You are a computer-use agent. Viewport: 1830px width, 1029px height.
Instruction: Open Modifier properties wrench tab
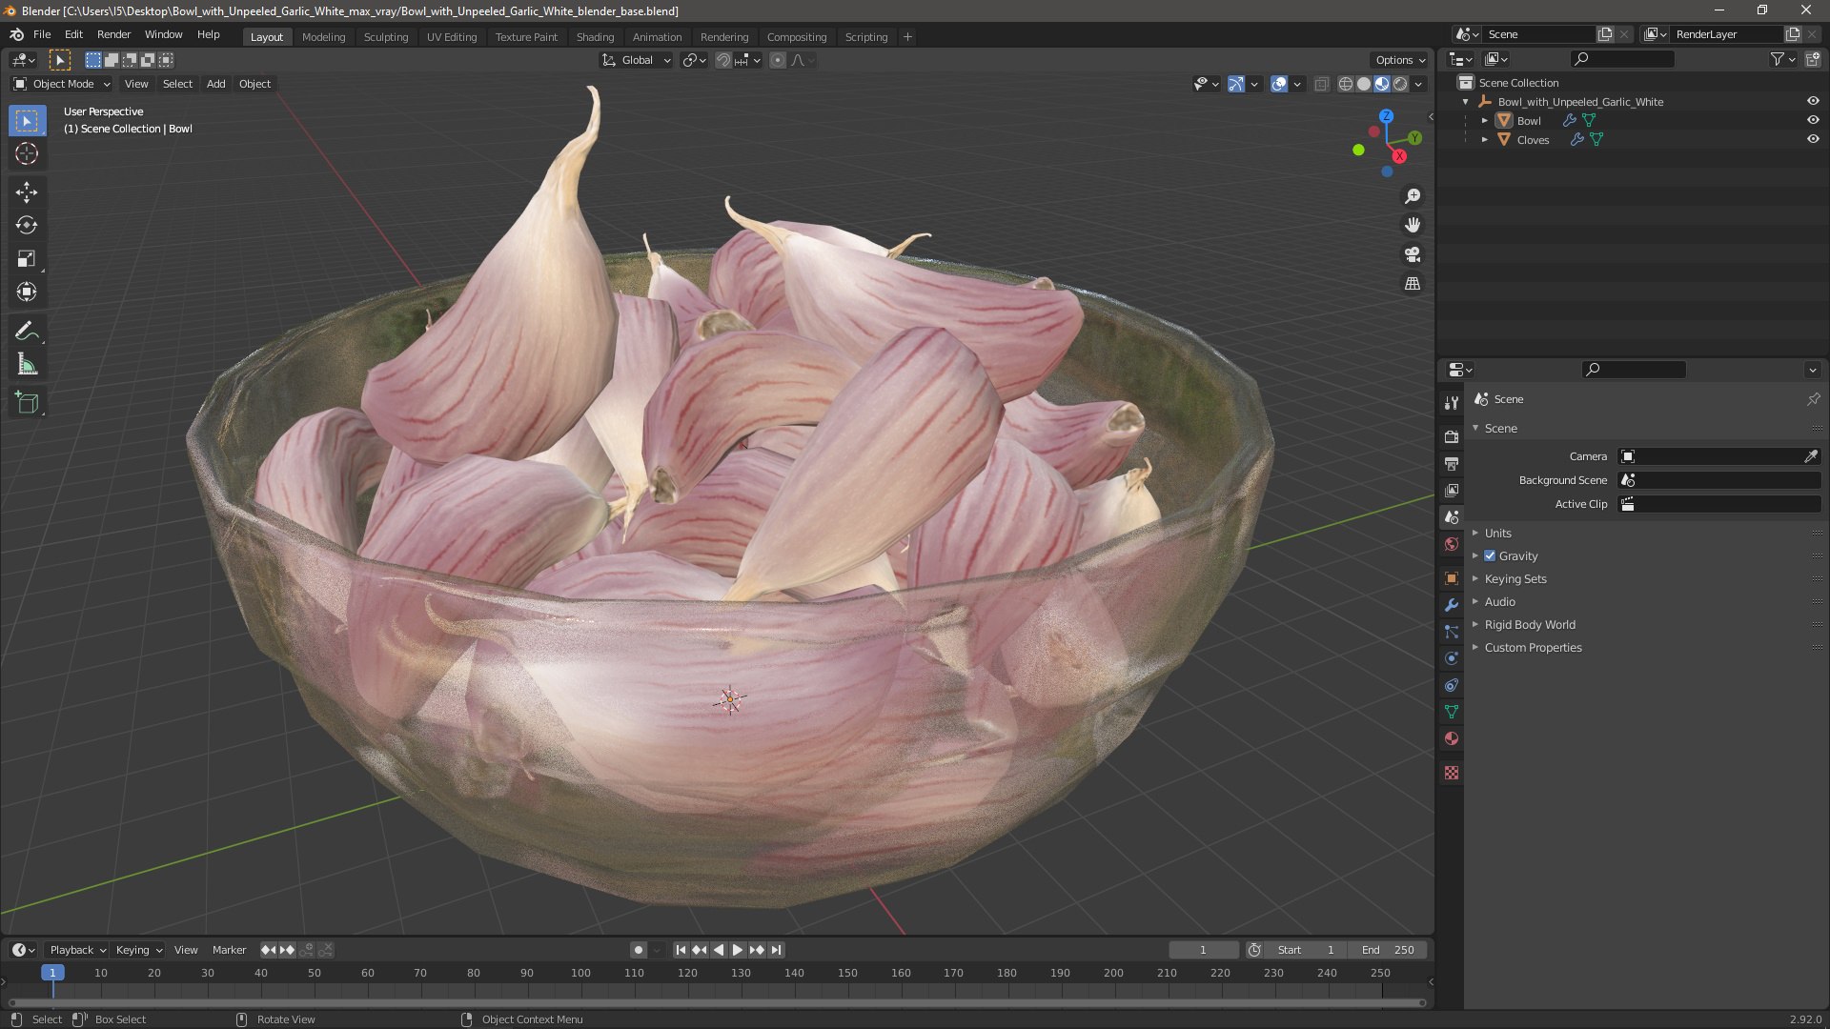click(1452, 605)
